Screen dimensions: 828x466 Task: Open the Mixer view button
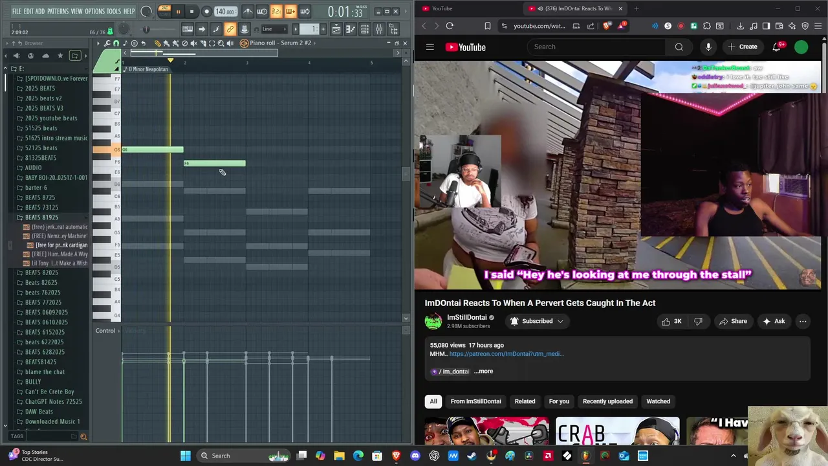[379, 29]
